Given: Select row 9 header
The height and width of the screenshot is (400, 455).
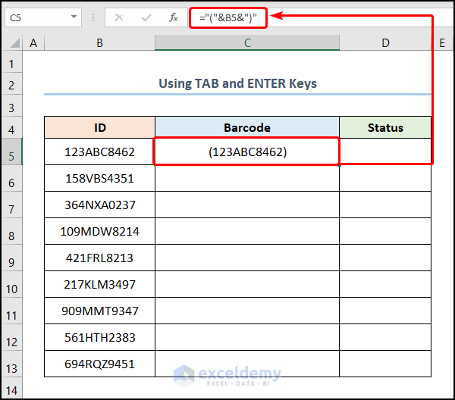Looking at the screenshot, I should 11,258.
